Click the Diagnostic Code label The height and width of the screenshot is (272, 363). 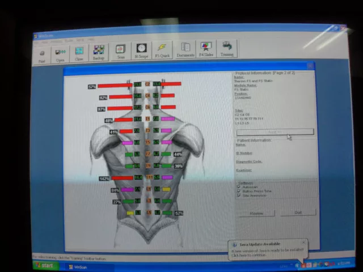click(249, 161)
